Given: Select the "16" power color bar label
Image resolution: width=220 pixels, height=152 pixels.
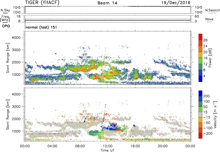Looking at the screenshot, I should click(205, 58).
